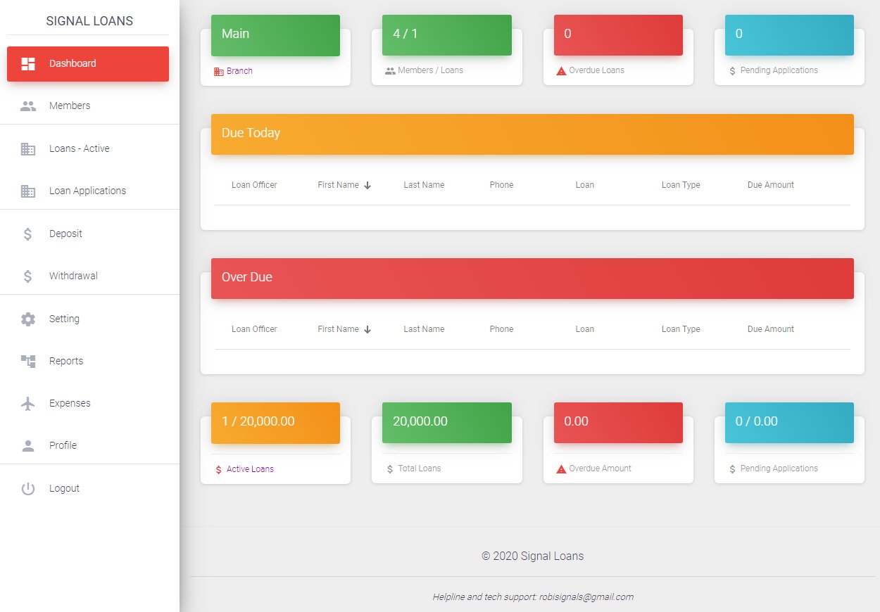Click the green 20,000.00 Total Loans card

[x=446, y=422]
